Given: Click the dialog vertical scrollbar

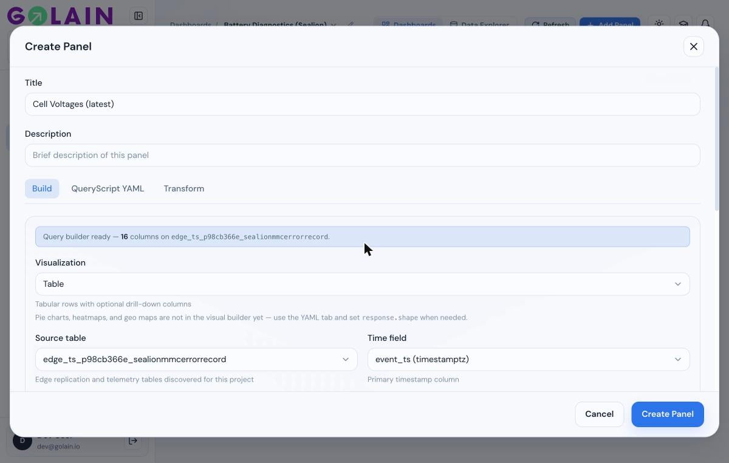Looking at the screenshot, I should coord(716,140).
